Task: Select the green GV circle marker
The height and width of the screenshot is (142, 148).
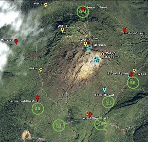Action: [101, 124]
